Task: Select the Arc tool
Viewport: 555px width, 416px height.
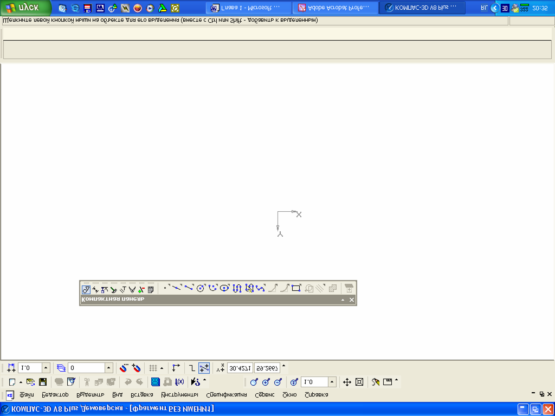Action: coord(212,288)
